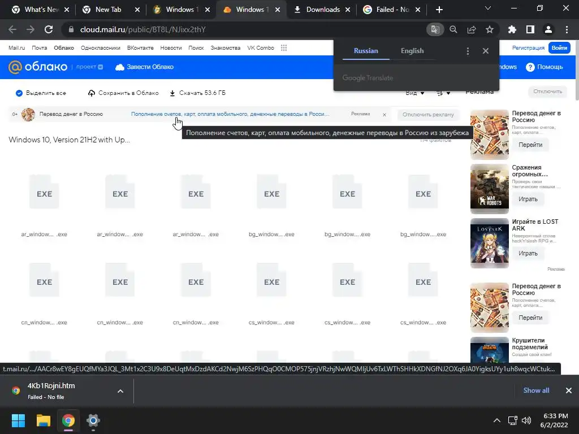Close the Downloads tab

[348, 10]
